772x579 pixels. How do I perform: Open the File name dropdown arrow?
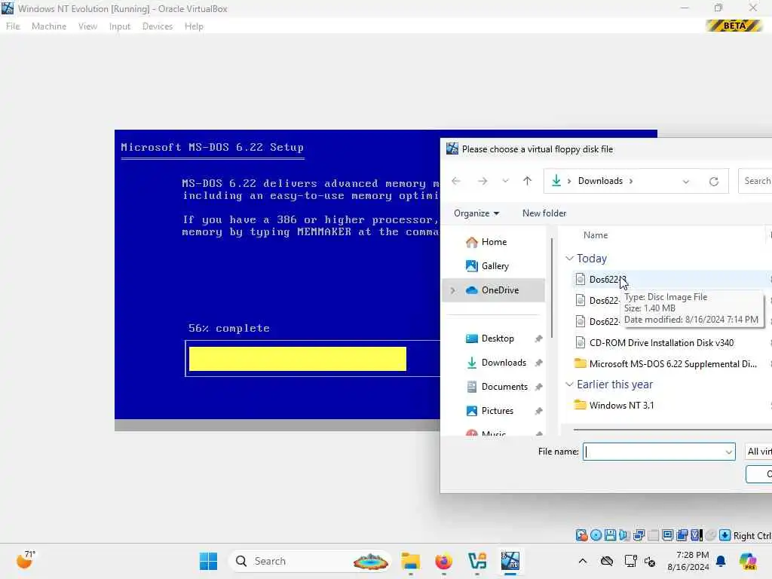[729, 452]
